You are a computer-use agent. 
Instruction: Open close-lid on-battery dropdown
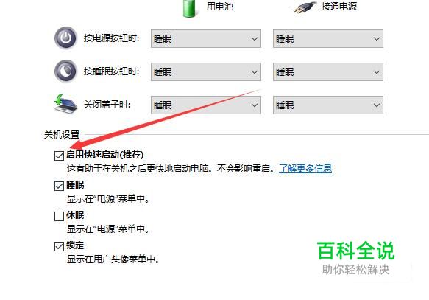(x=206, y=105)
